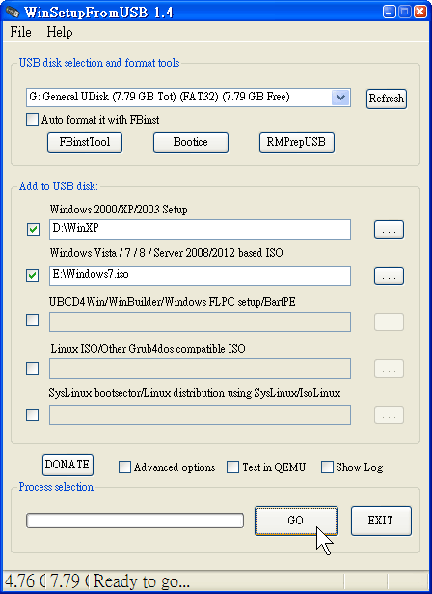Select the G: General UDisk combo box
Viewport: 432px width, 594px height.
(x=188, y=98)
